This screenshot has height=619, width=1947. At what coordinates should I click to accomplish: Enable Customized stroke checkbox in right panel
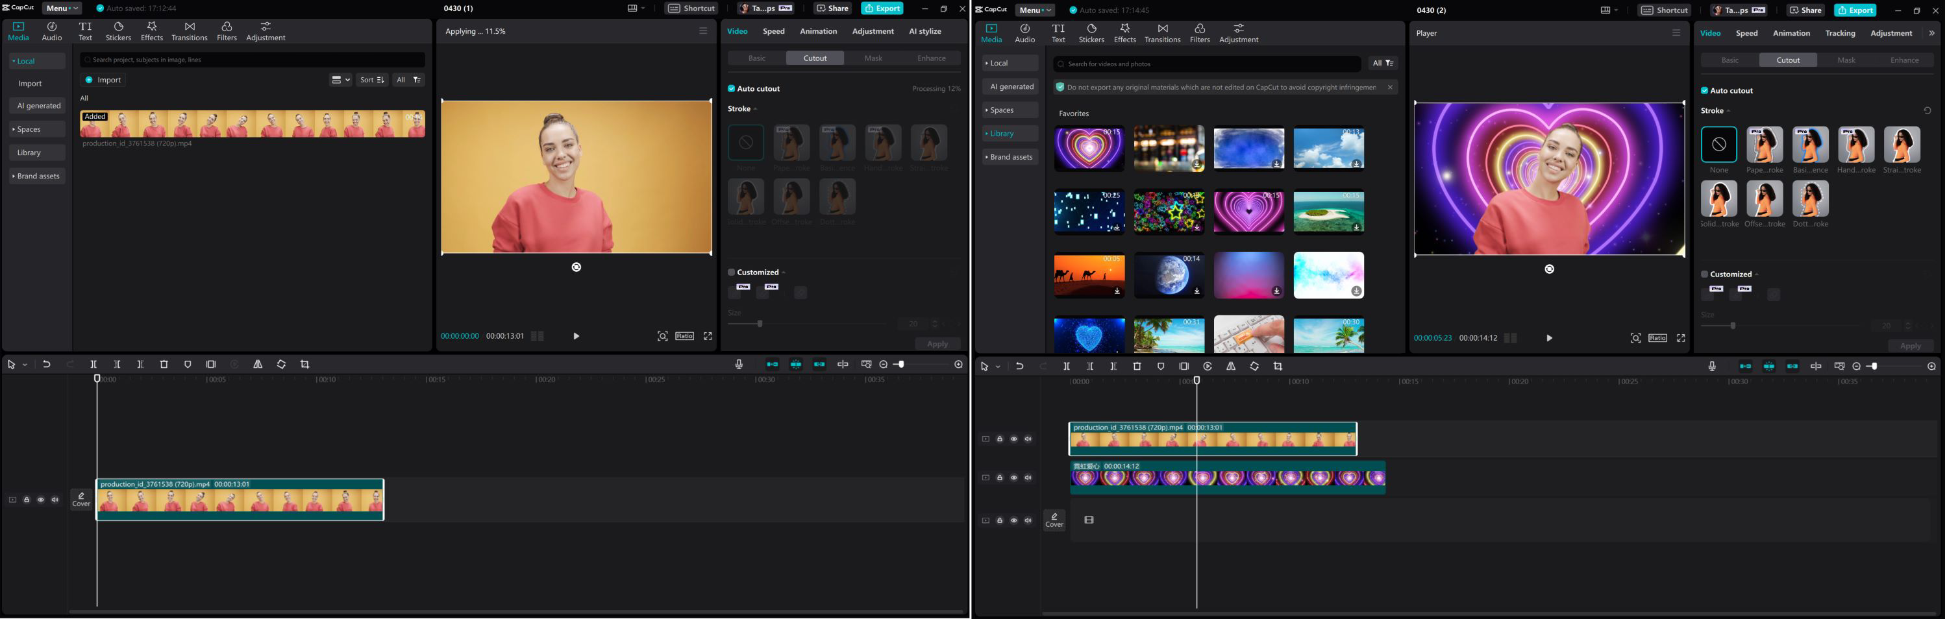click(1704, 274)
